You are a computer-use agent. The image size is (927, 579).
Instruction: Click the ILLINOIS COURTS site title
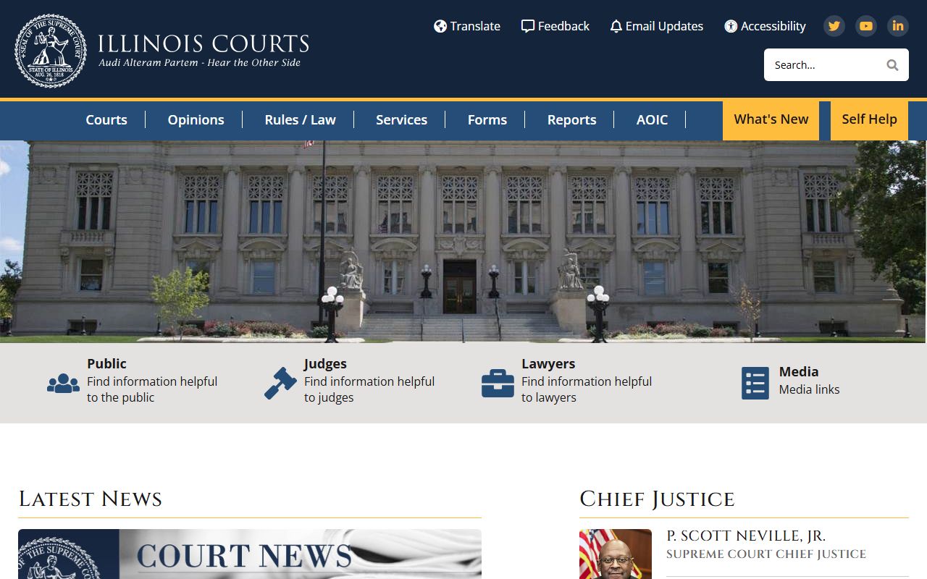click(x=204, y=44)
